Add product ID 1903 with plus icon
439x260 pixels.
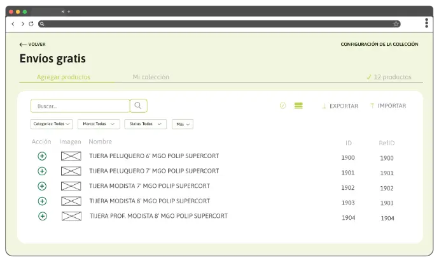(42, 201)
